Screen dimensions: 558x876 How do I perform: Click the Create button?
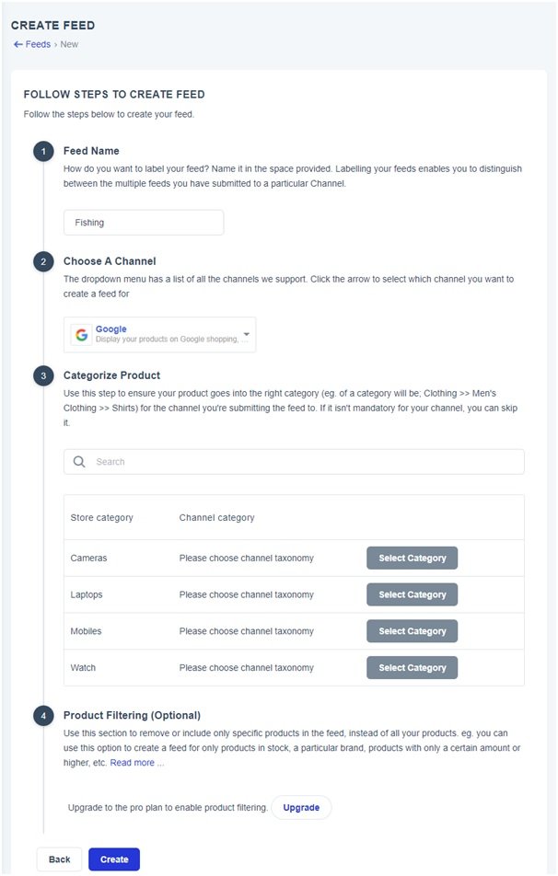pyautogui.click(x=114, y=859)
